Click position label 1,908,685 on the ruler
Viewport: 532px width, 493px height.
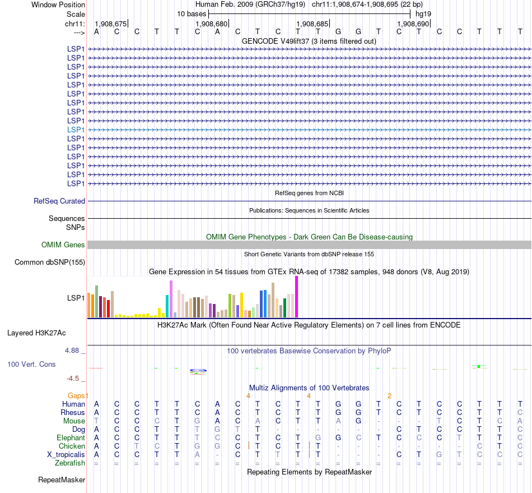(312, 24)
